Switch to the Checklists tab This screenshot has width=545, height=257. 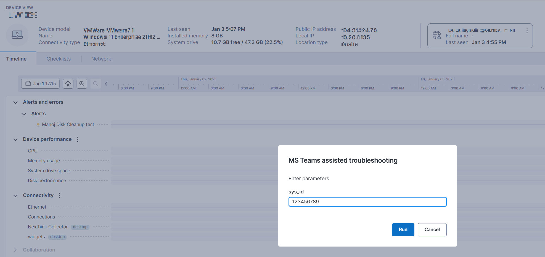pyautogui.click(x=59, y=59)
